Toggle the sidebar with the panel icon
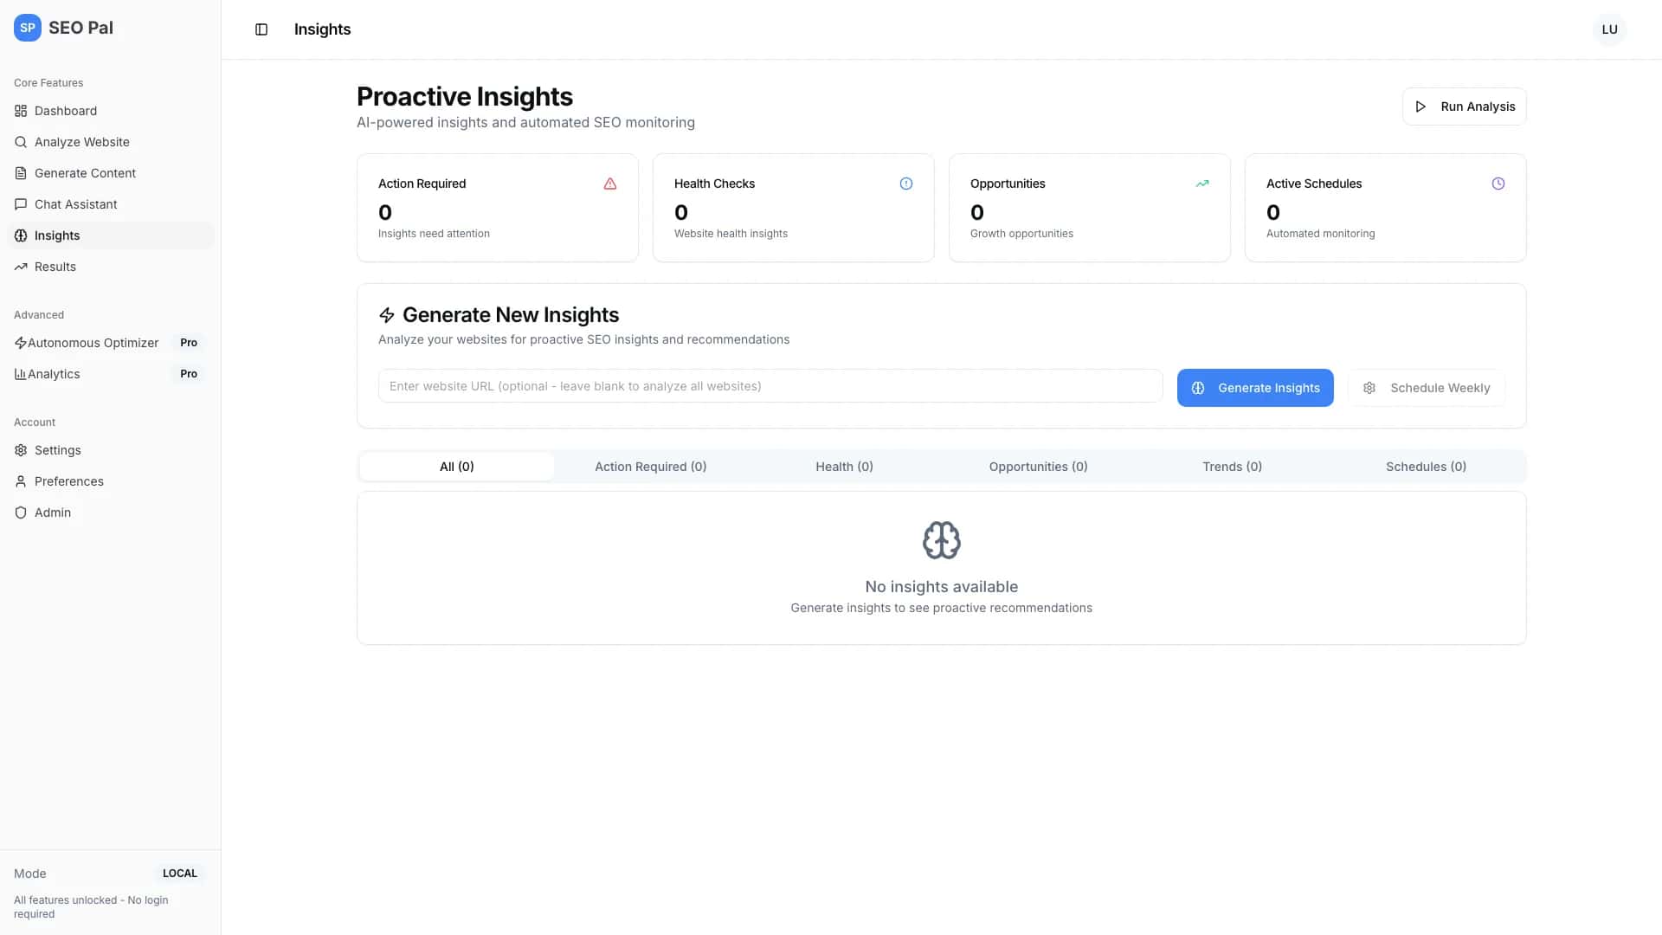This screenshot has height=935, width=1662. tap(261, 29)
